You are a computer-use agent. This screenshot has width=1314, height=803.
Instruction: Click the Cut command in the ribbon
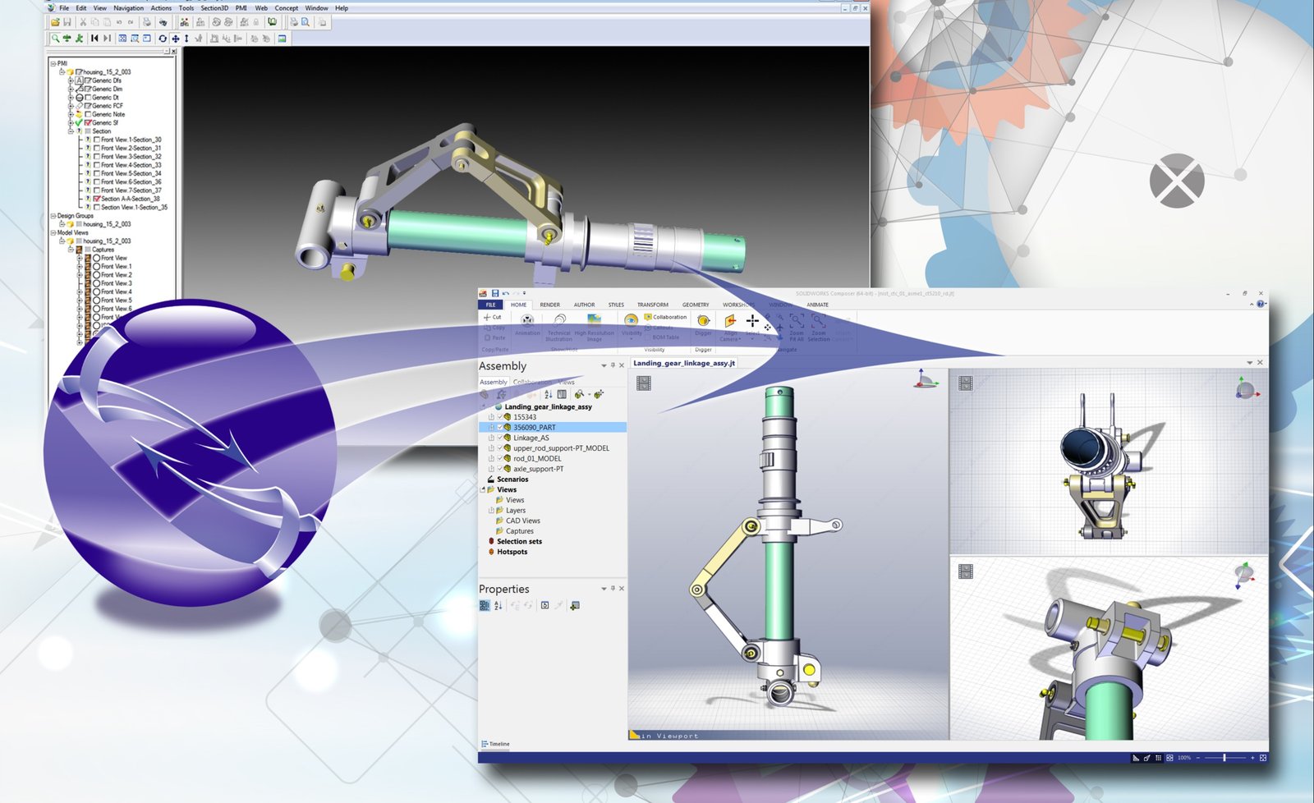tap(492, 317)
